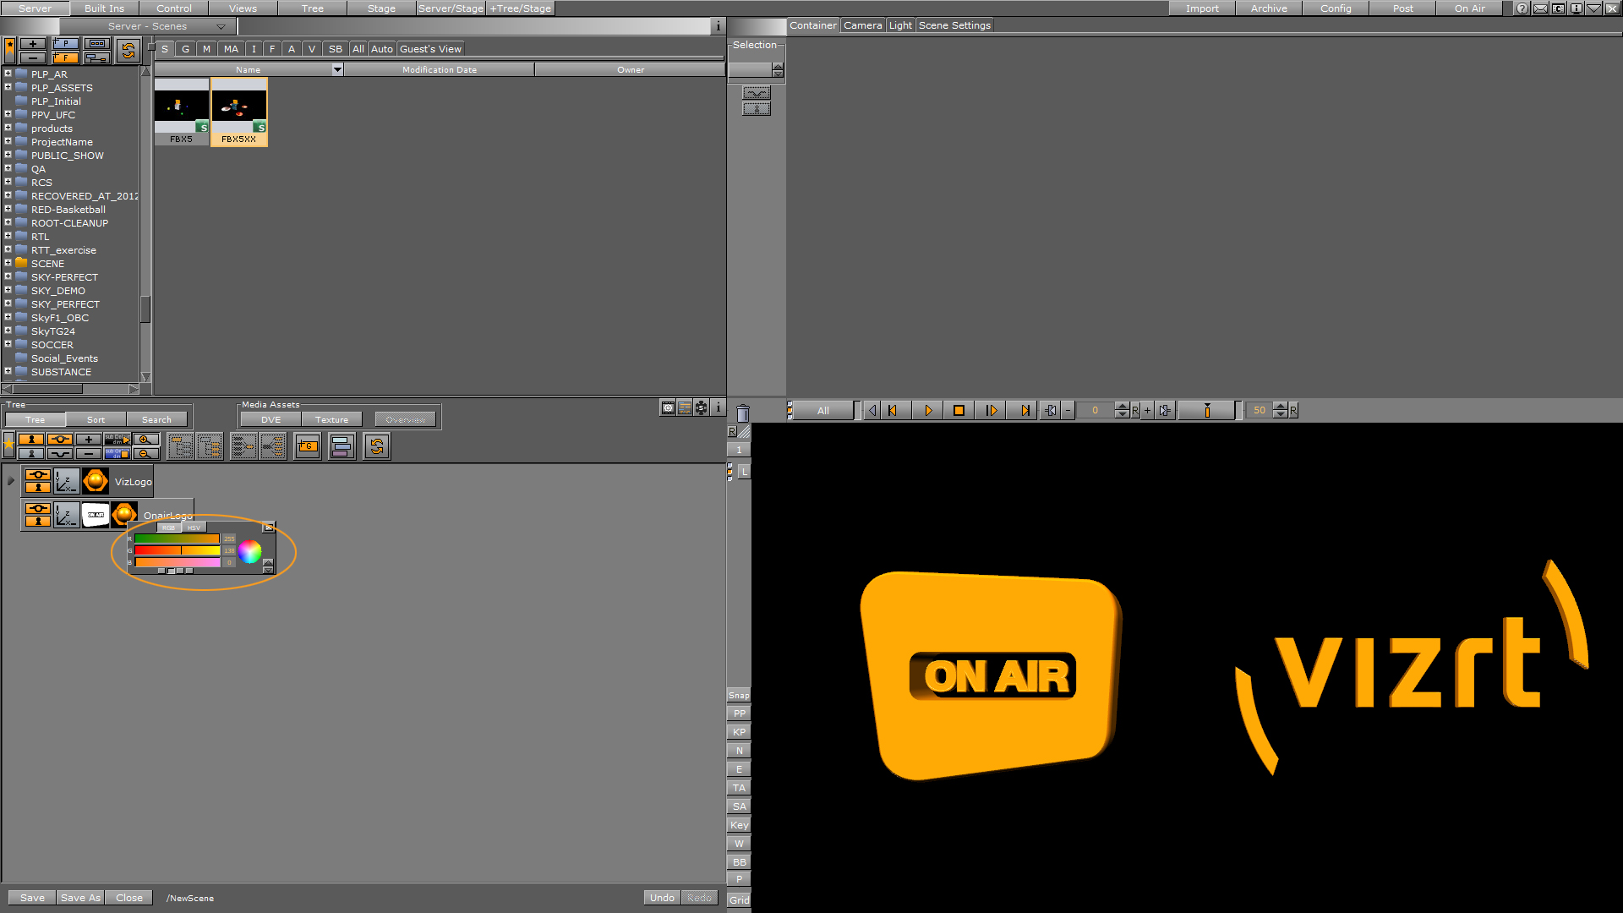Click the Import menu item

coord(1203,8)
